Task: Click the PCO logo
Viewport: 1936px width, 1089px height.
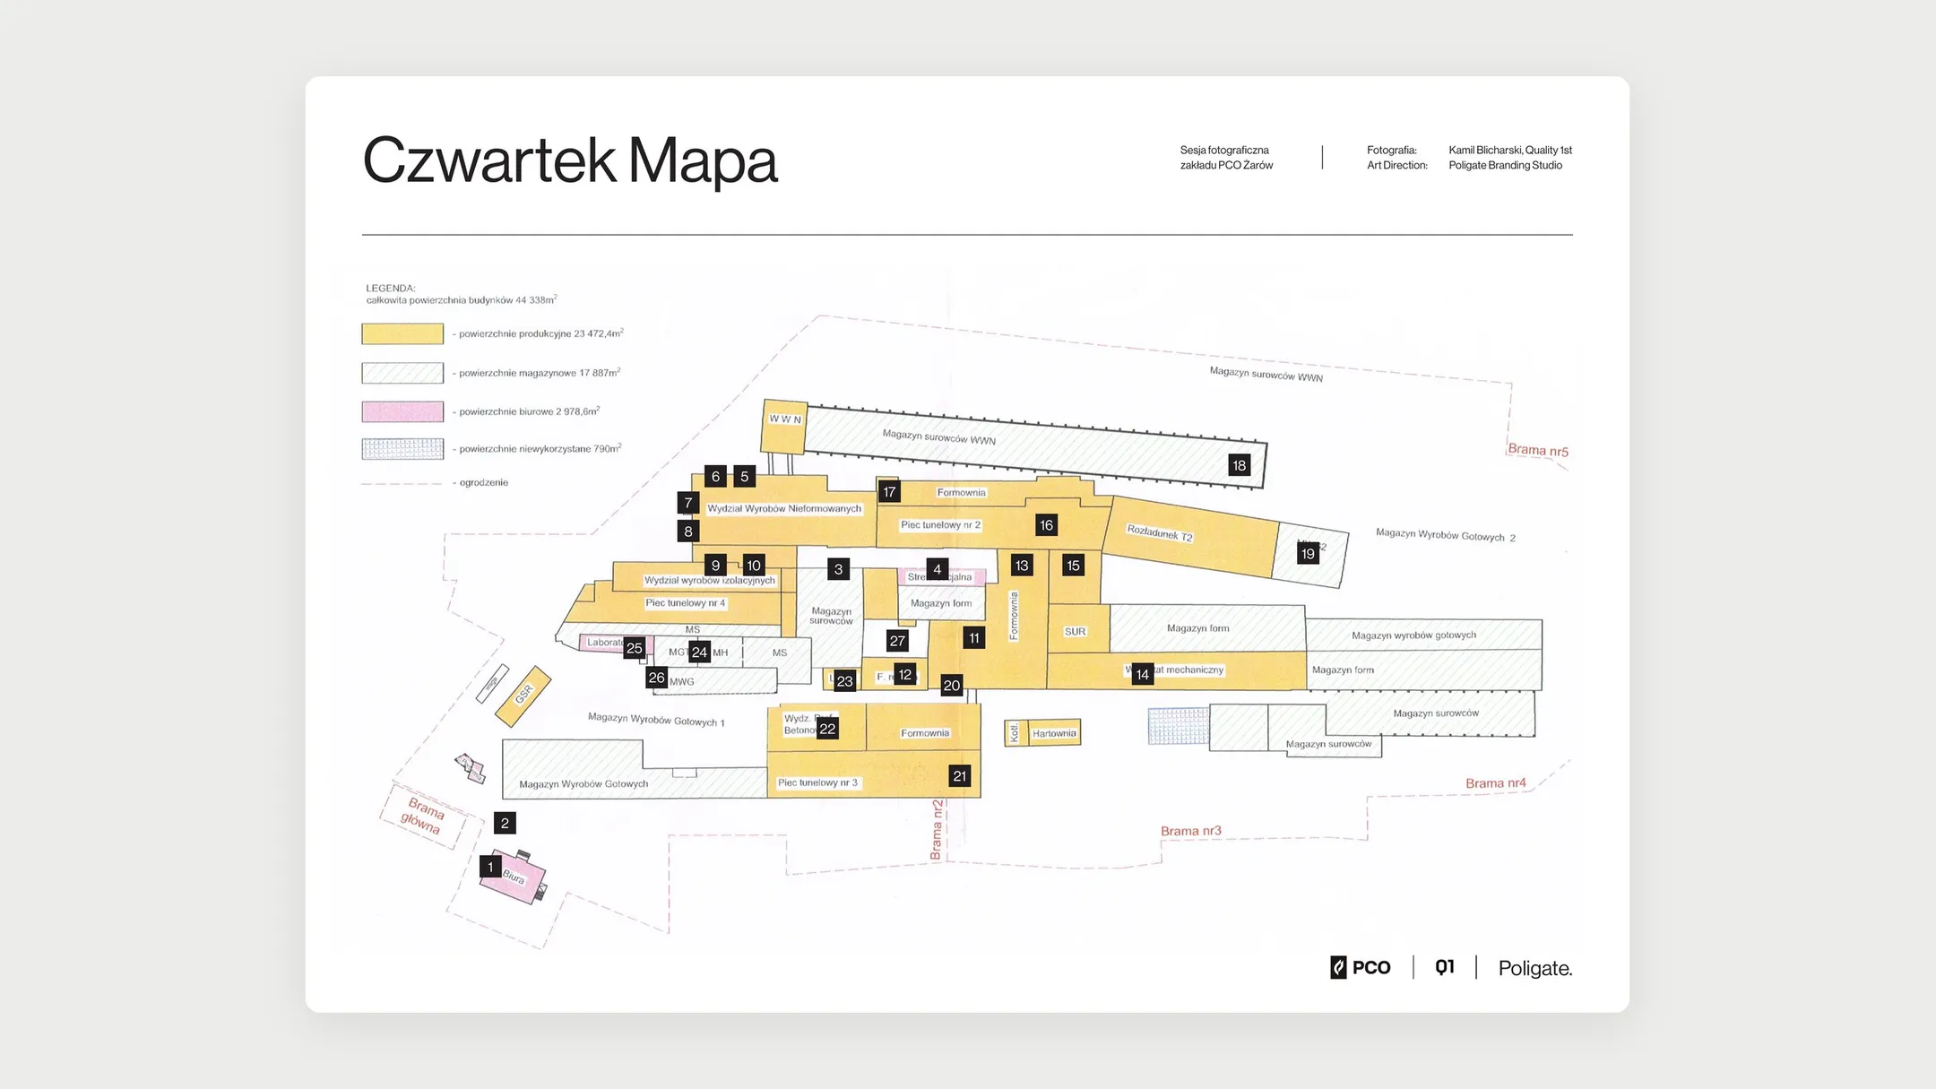Action: [1361, 967]
